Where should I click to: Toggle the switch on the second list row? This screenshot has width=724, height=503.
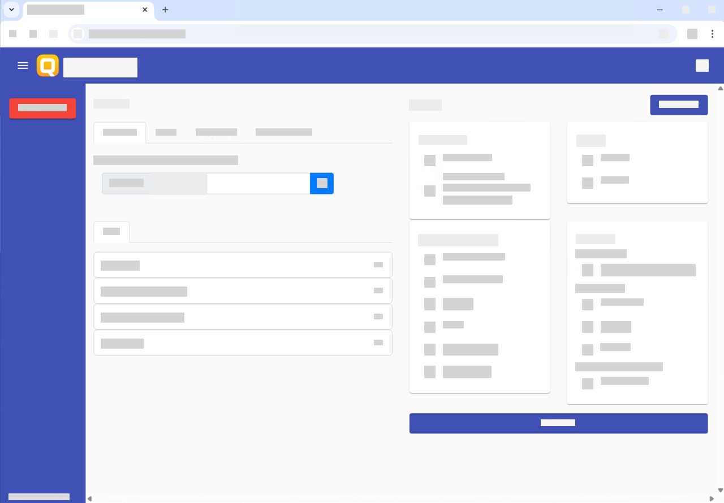[378, 290]
